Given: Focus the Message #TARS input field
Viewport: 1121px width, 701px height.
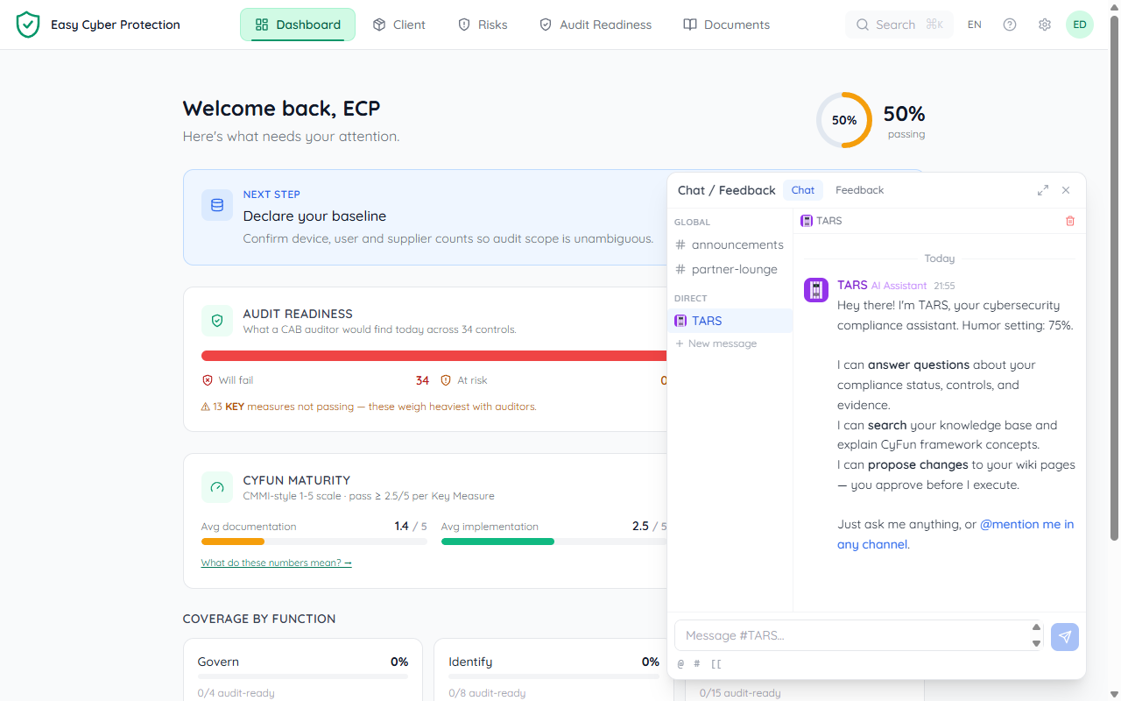Looking at the screenshot, I should click(852, 635).
